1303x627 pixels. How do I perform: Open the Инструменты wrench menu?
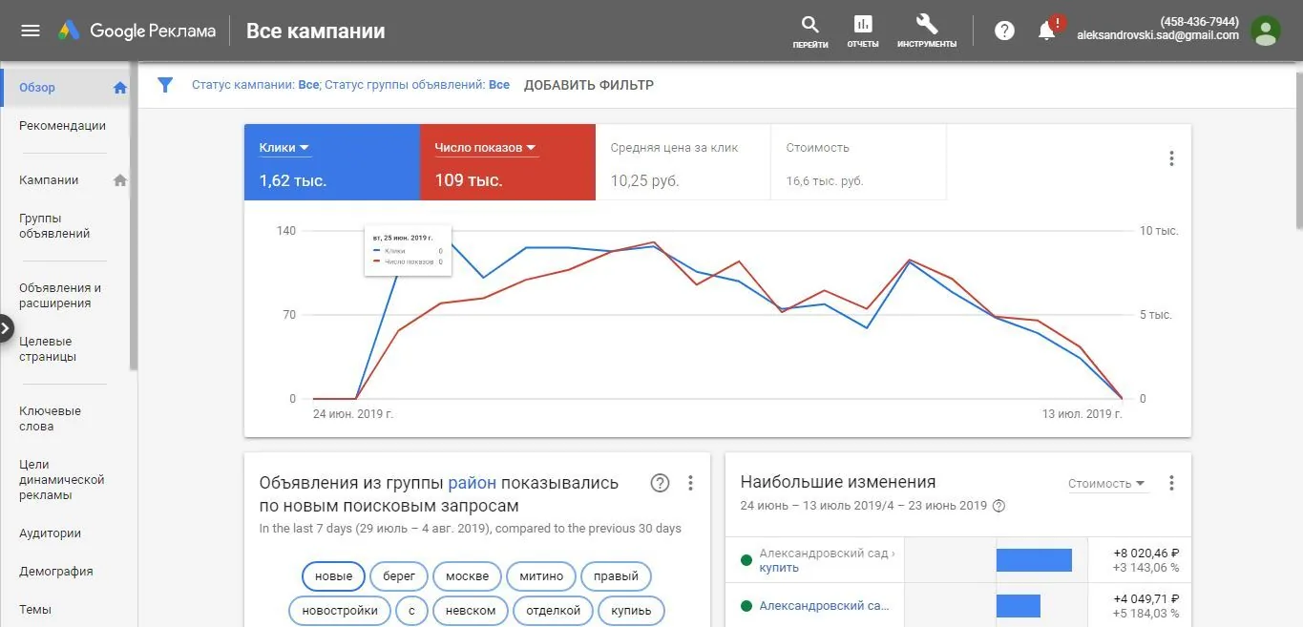click(927, 31)
